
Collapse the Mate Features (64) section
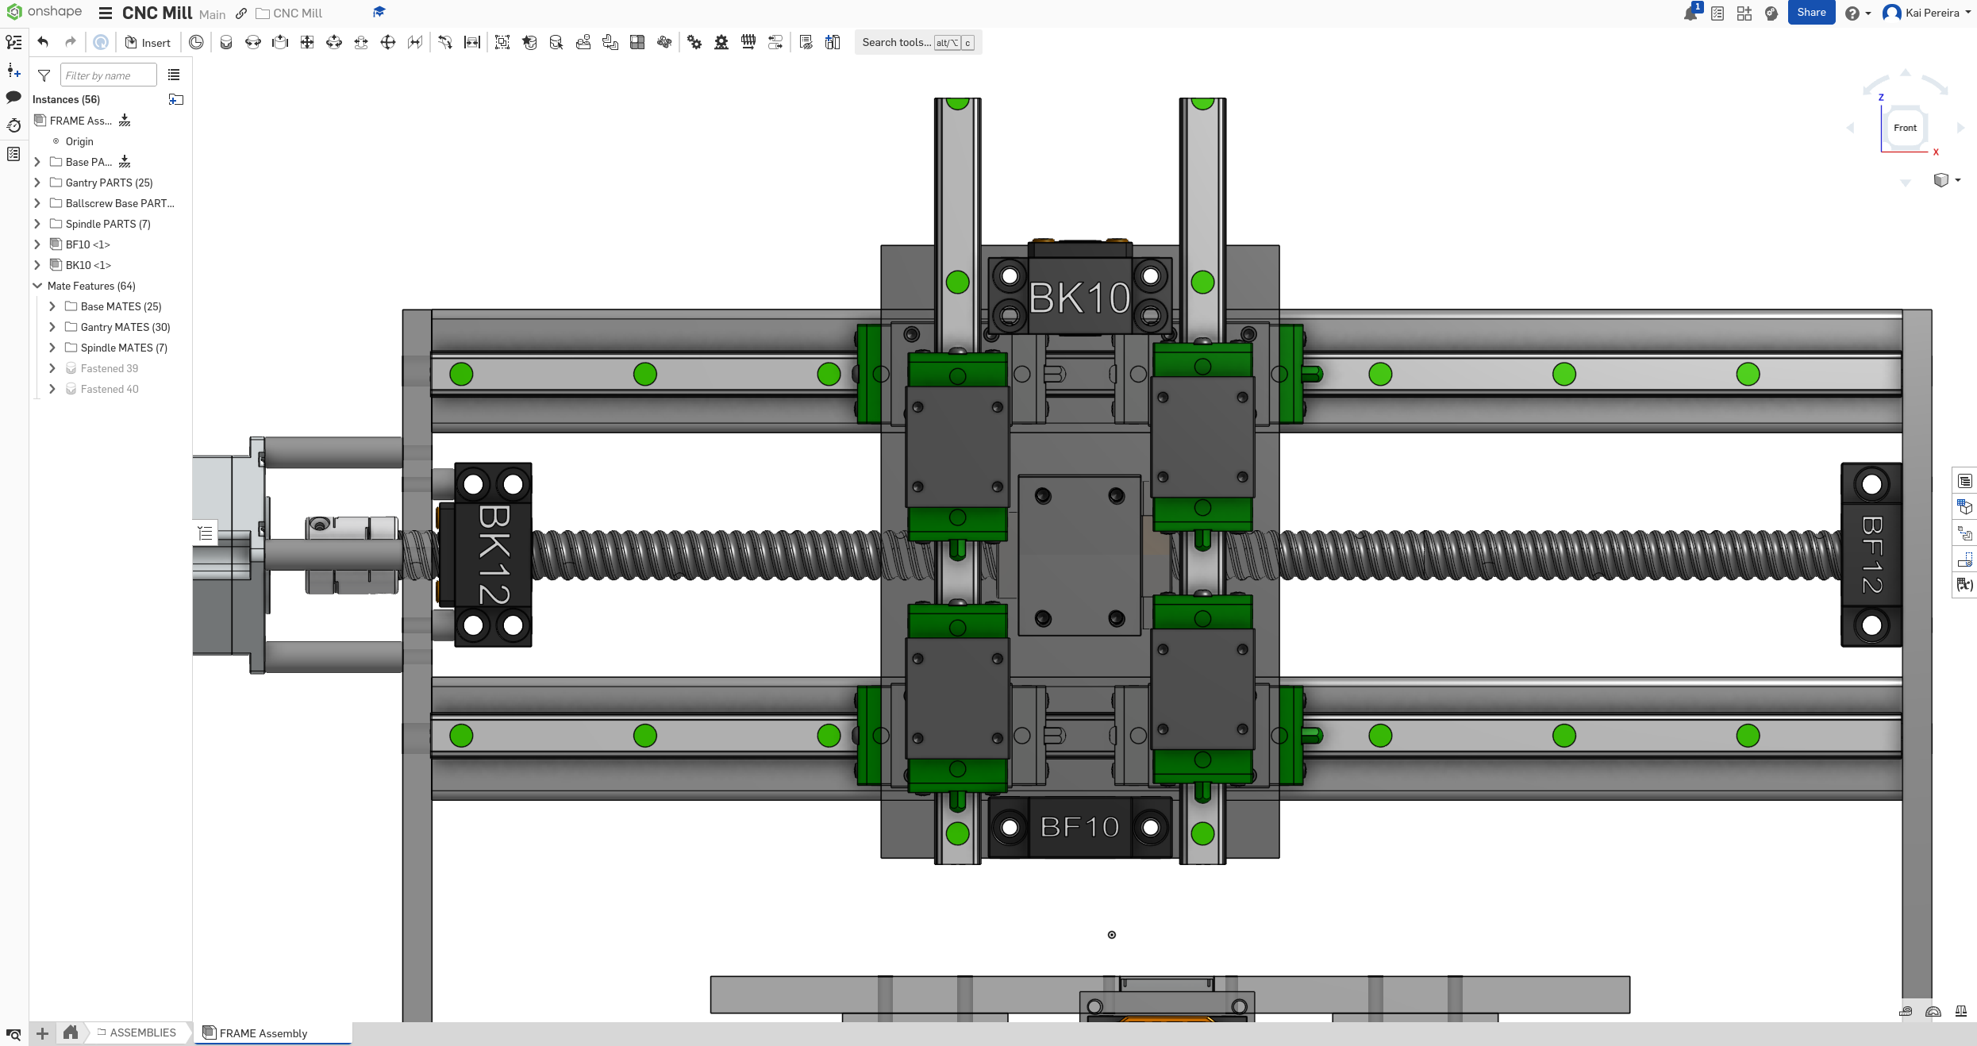point(37,286)
